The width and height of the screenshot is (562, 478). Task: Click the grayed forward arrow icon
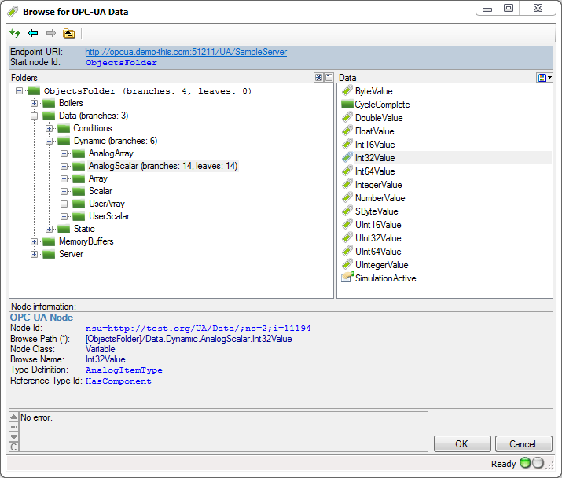pos(51,33)
